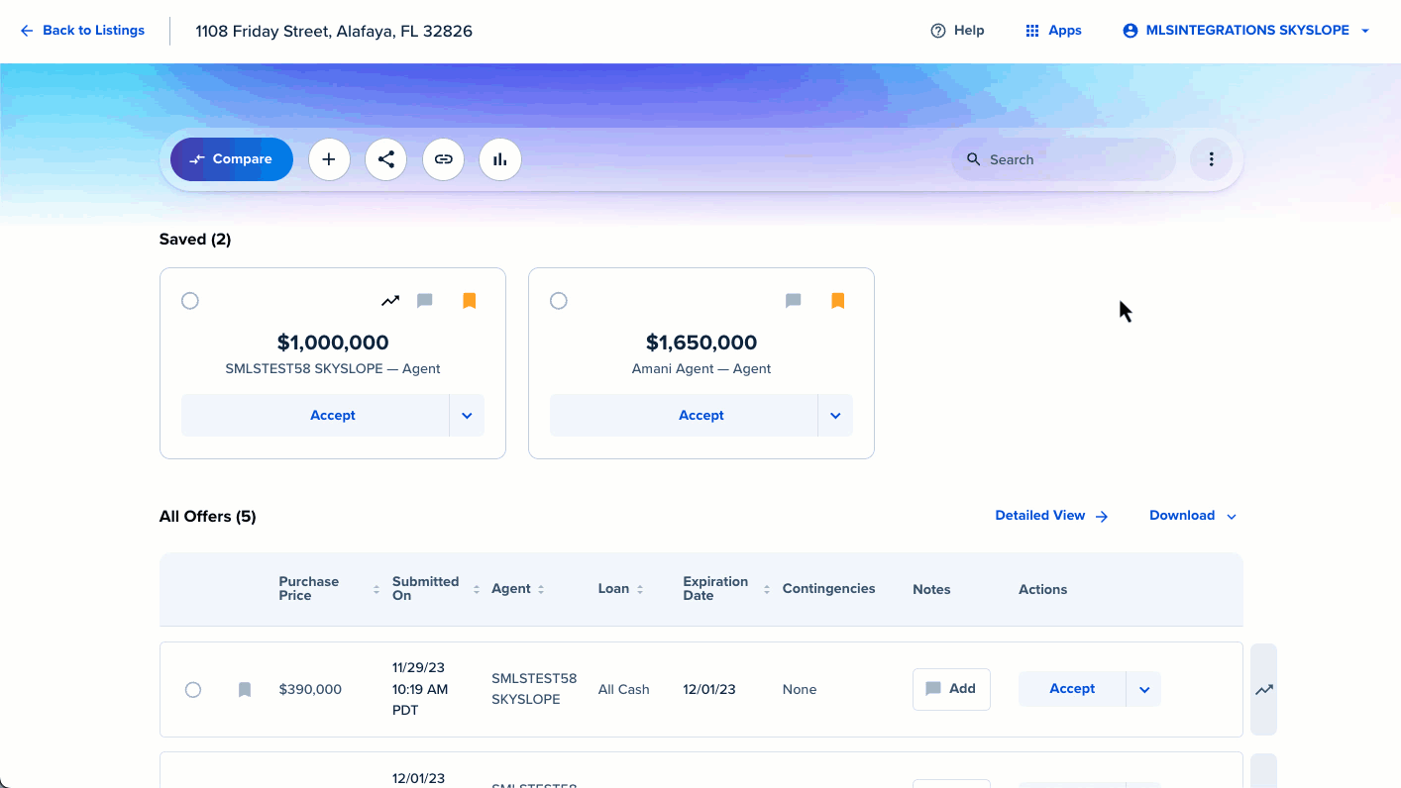Screen dimensions: 1401x788
Task: Click the address 1108 Friday Street
Action: click(334, 31)
